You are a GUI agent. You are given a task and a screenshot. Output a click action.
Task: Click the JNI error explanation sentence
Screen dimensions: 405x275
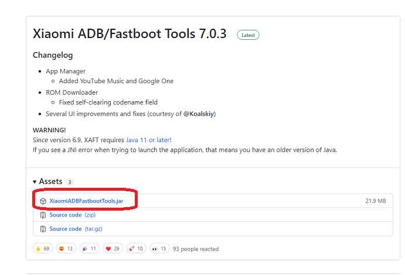tap(185, 150)
